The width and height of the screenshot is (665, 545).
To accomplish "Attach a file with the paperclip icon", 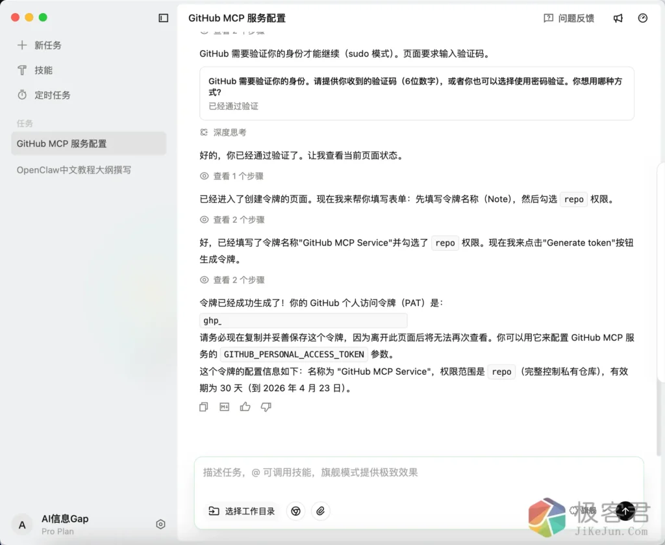I will 320,511.
